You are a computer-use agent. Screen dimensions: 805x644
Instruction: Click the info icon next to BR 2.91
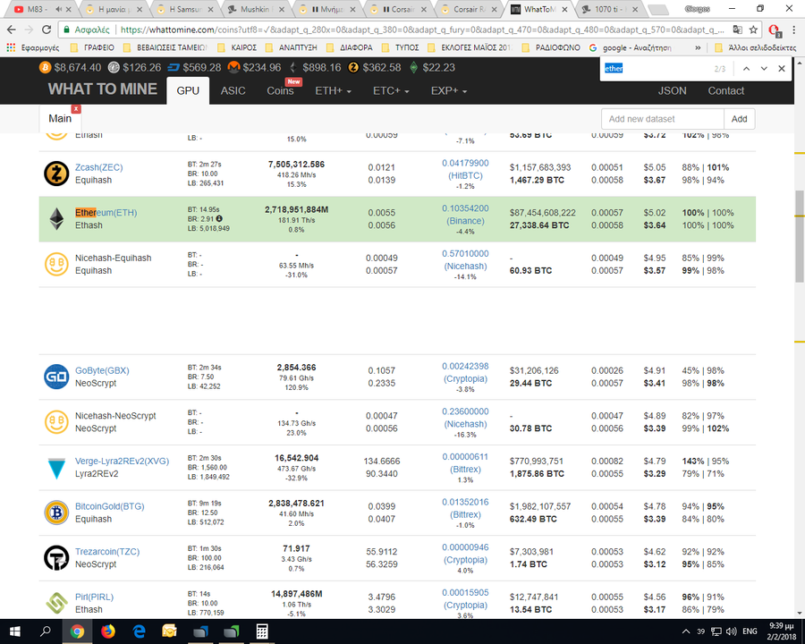(219, 219)
